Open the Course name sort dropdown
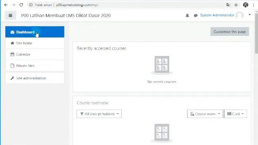258x145 pixels. tap(205, 114)
